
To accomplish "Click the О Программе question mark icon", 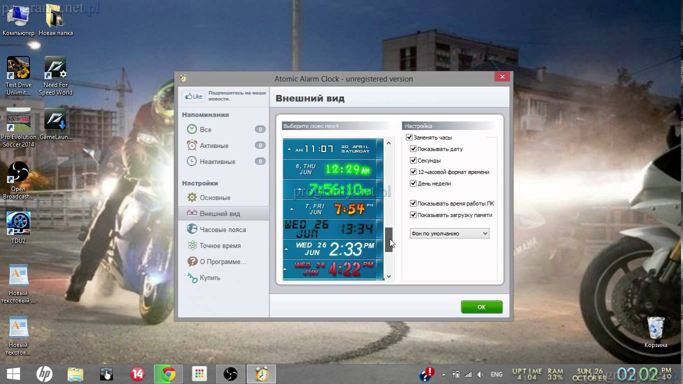I will click(x=192, y=261).
